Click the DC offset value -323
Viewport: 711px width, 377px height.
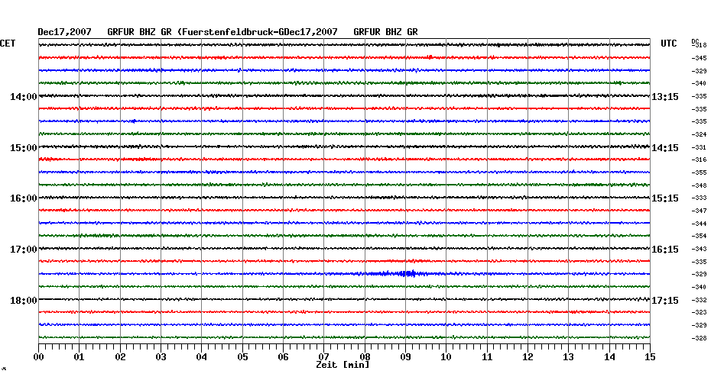click(699, 312)
